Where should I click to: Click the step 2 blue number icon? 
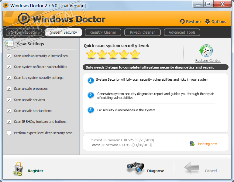[91, 95]
